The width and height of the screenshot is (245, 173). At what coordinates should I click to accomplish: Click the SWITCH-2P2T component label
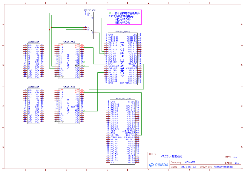point(90,10)
